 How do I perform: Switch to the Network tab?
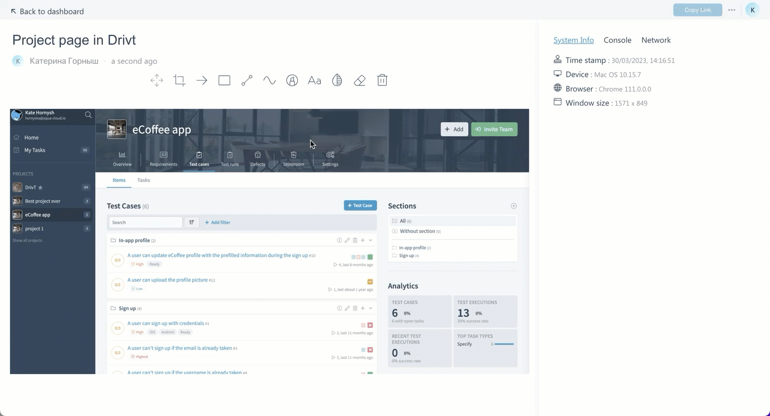pos(656,40)
